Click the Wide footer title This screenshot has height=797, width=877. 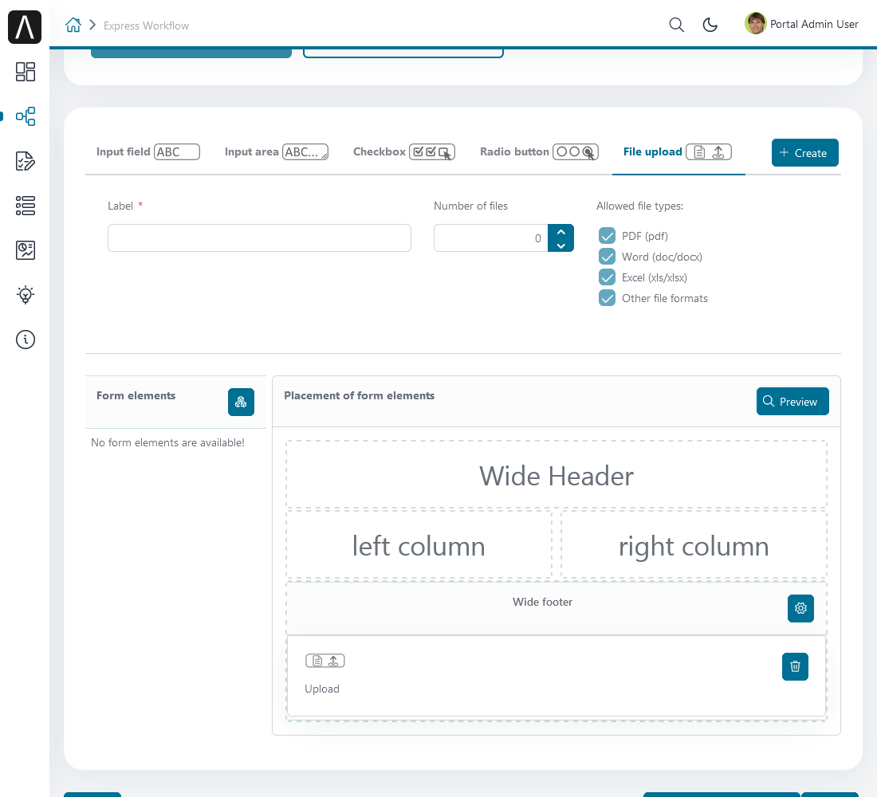[x=542, y=603]
